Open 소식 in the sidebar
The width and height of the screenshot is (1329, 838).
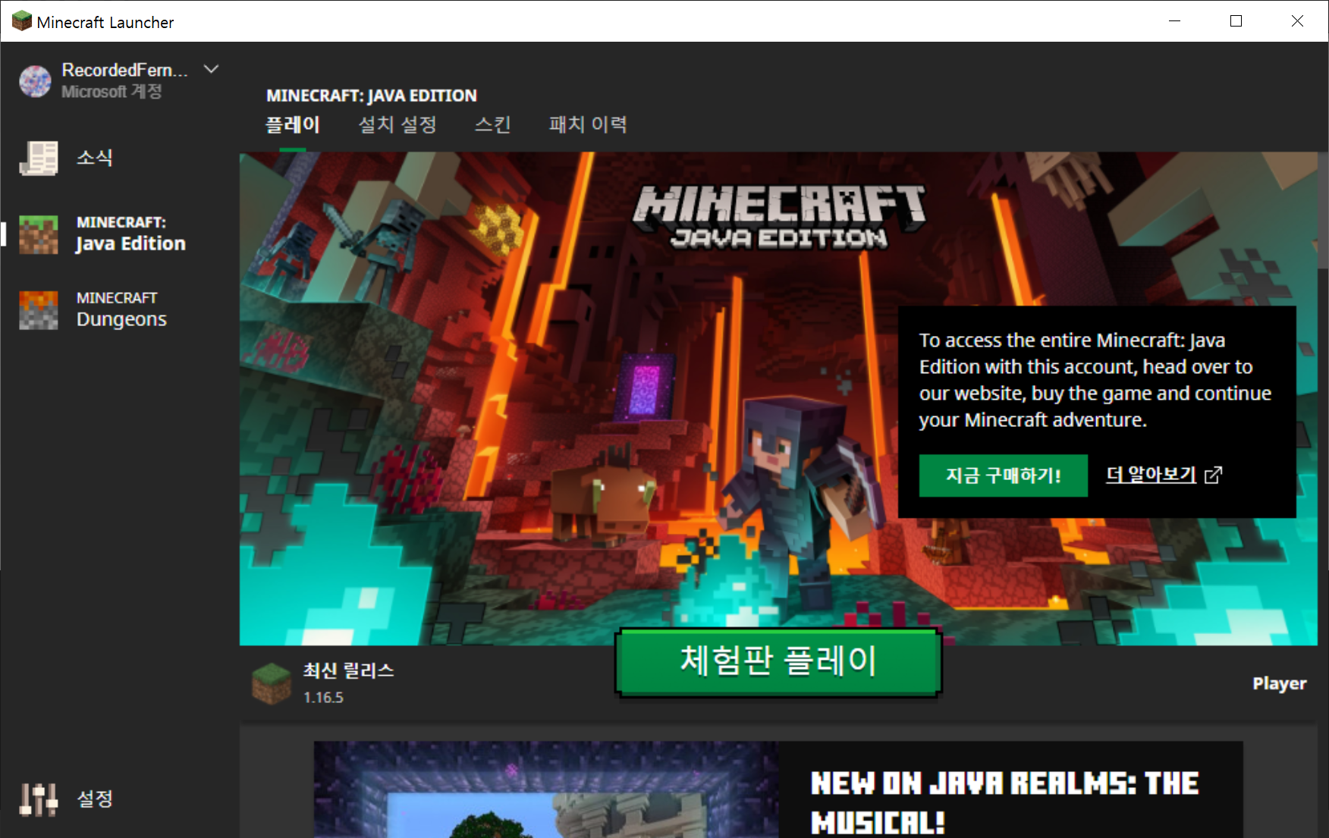pos(95,158)
